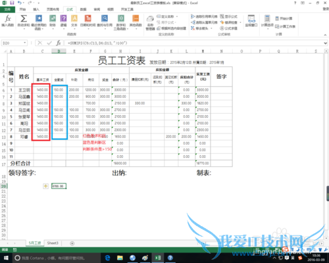This screenshot has height=263, width=329.
Task: Open Ribbon Display Options in title bar
Action: (303, 3)
